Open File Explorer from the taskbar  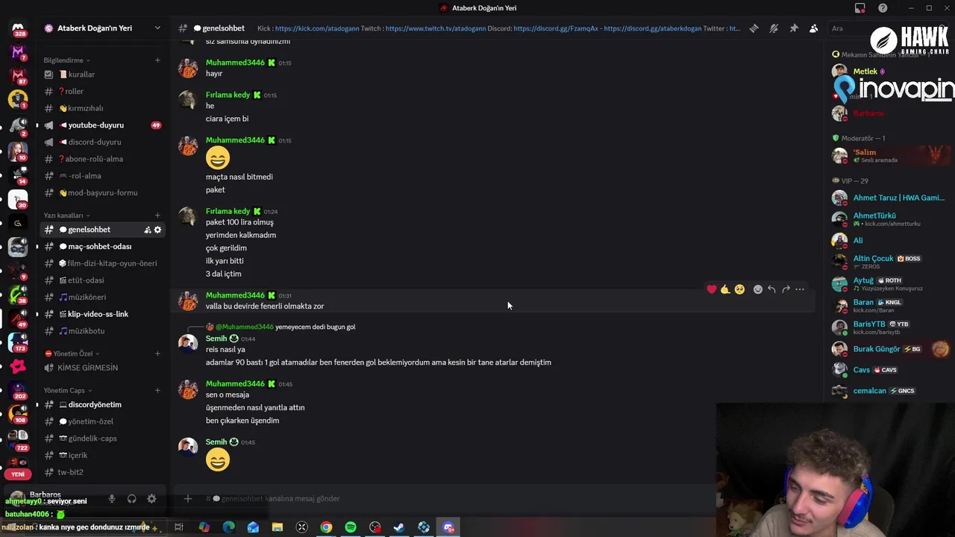coord(278,527)
